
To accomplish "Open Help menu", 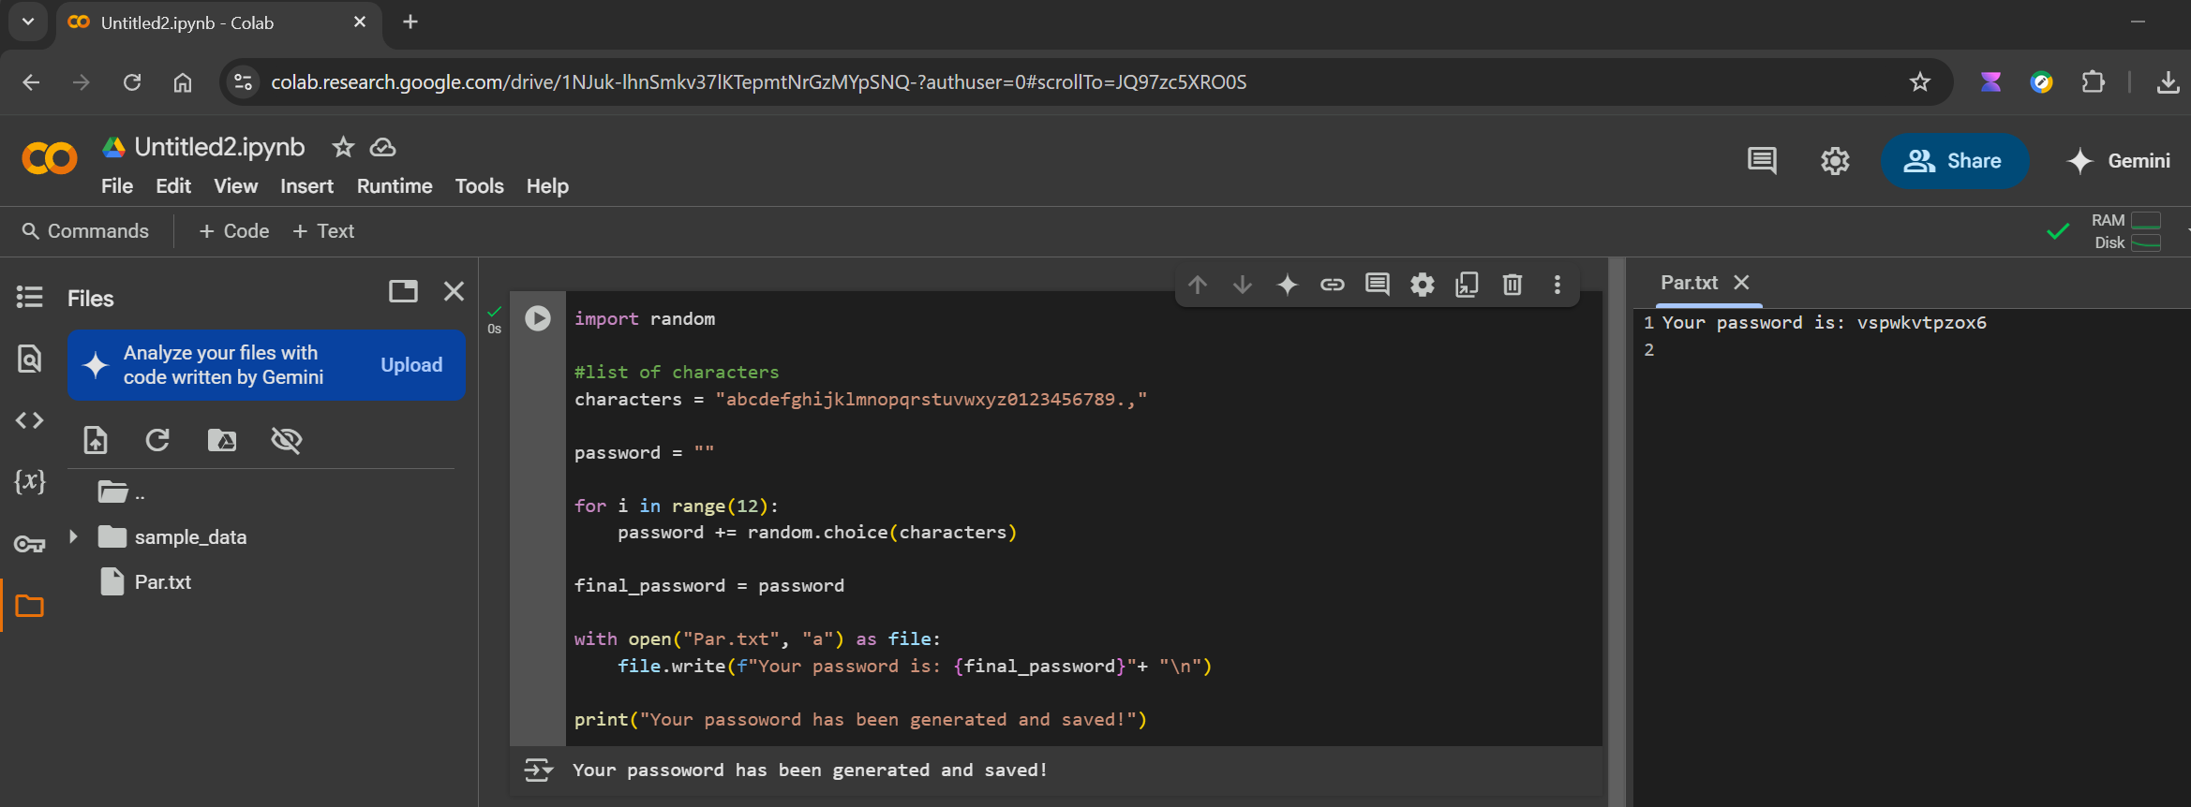I will [x=547, y=186].
